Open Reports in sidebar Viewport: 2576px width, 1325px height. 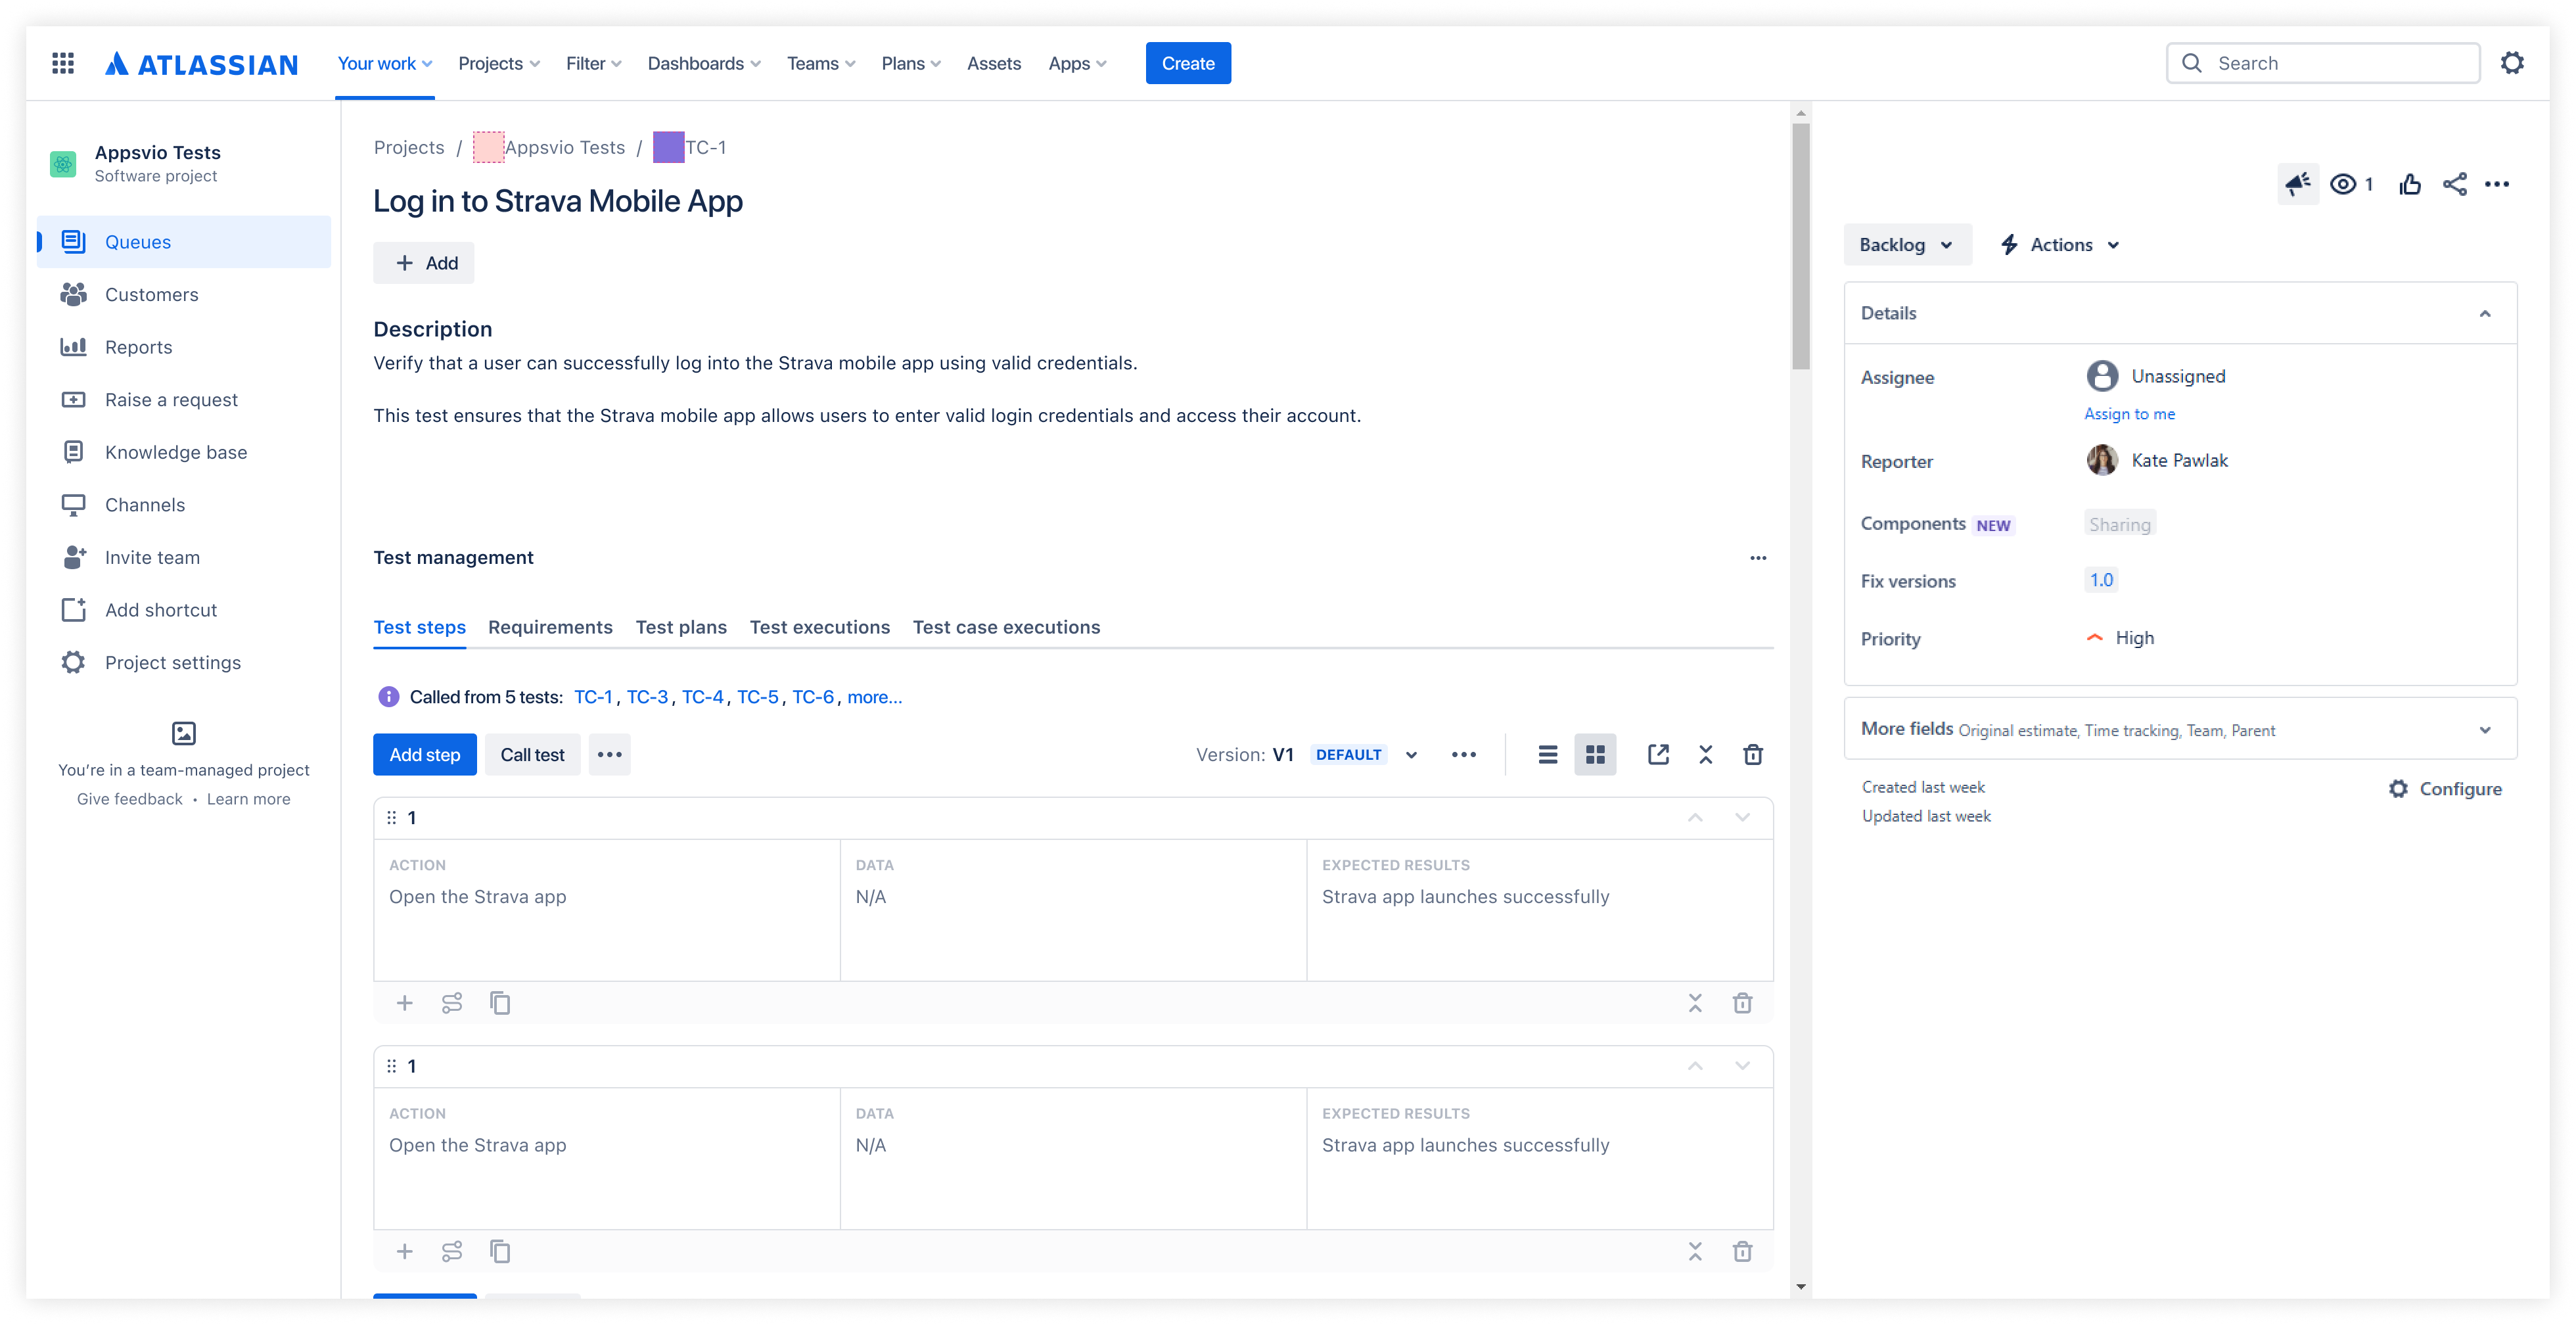coord(184,347)
